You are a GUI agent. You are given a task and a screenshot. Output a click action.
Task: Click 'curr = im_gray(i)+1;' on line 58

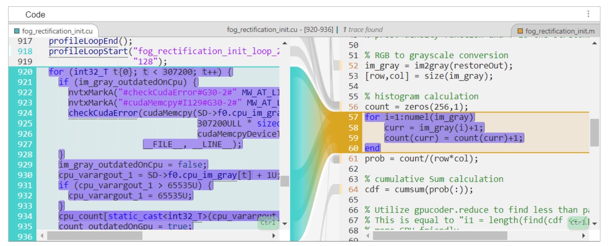point(434,127)
